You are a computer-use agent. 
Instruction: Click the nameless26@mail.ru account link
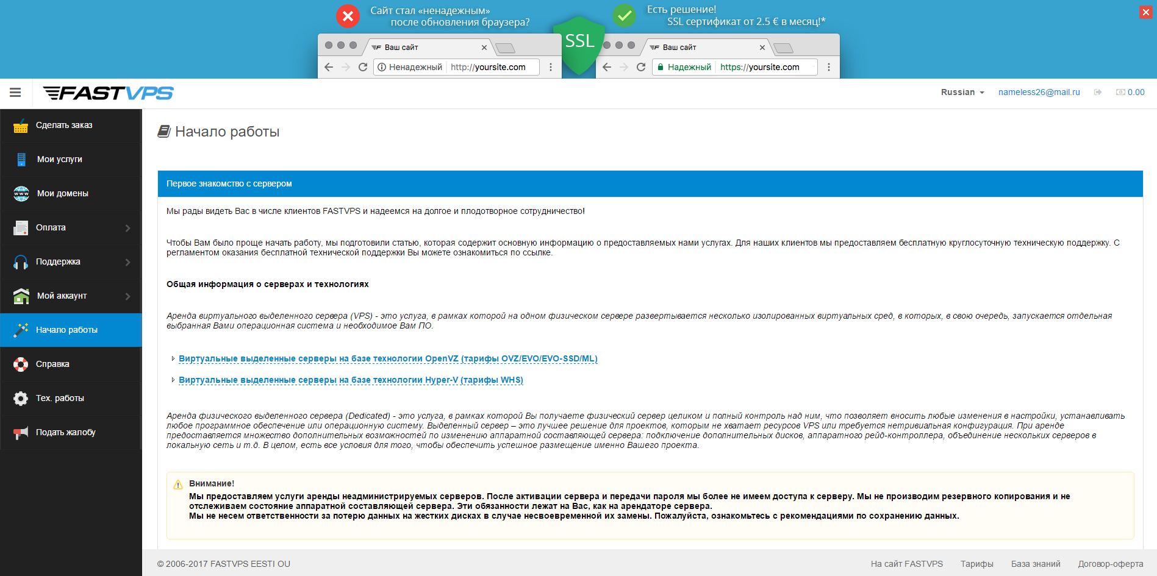(1039, 92)
